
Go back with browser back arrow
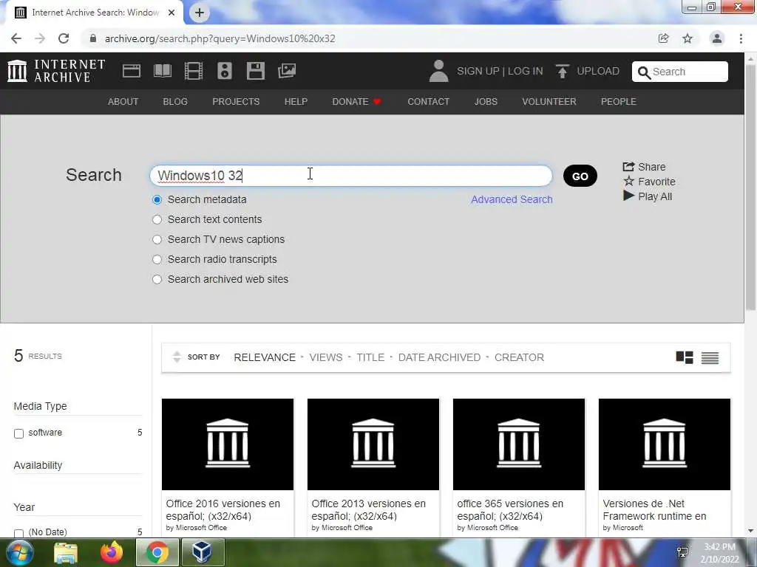click(16, 38)
